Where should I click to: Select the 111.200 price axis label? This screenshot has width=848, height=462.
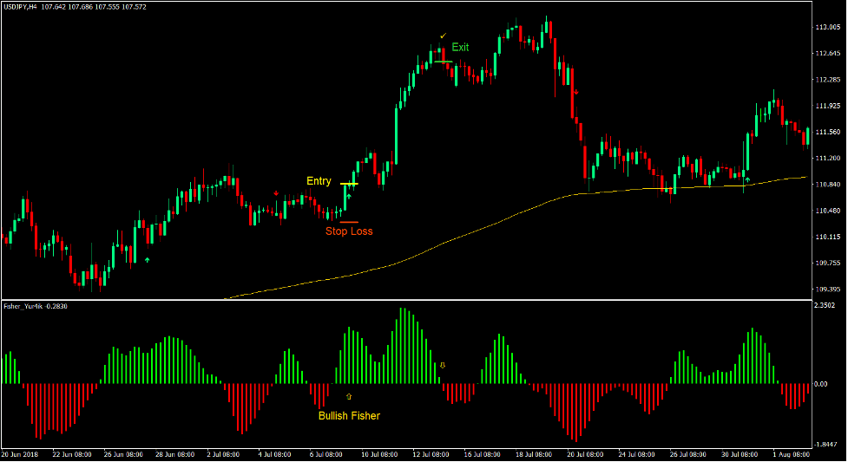pyautogui.click(x=827, y=159)
